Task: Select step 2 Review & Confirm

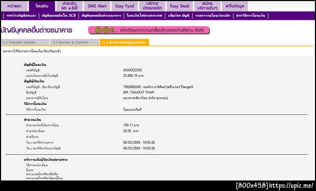Action: coord(74,43)
